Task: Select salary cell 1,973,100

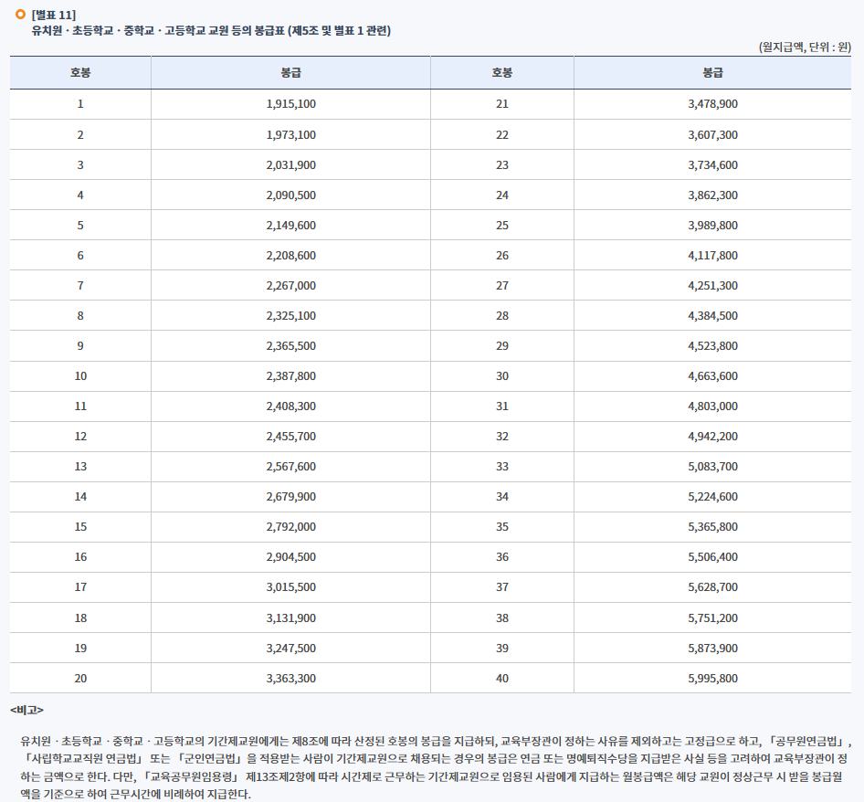Action: tap(291, 134)
